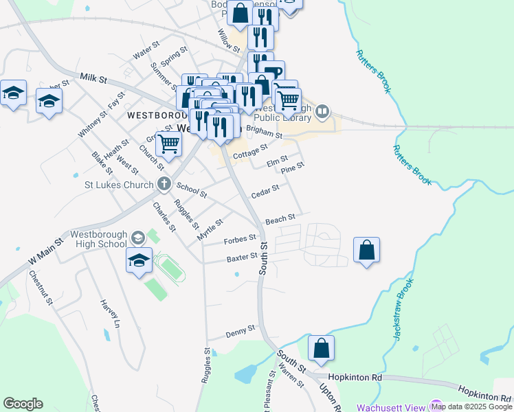Screen dimensions: 514x412
Task: Click the Westborough Public Library book icon
Action: [322, 112]
